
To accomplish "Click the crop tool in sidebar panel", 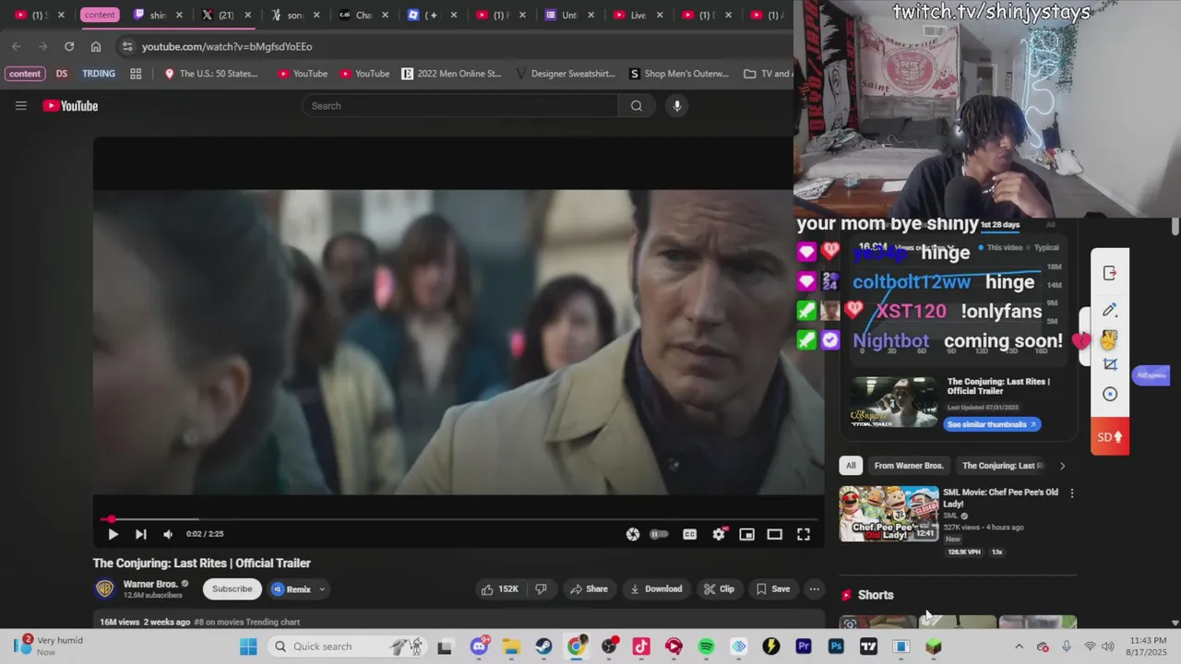I will click(1110, 365).
